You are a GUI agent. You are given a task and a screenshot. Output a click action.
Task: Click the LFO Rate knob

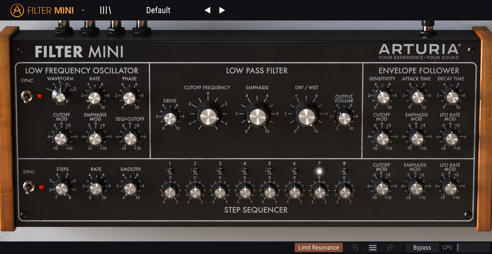point(94,98)
